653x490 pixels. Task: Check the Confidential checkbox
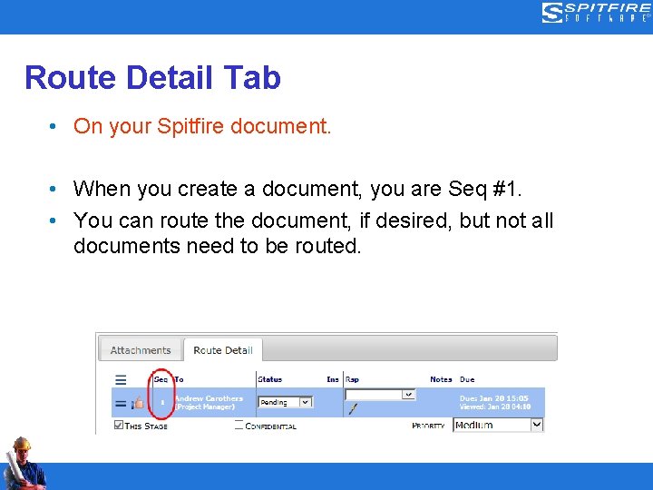coord(239,425)
